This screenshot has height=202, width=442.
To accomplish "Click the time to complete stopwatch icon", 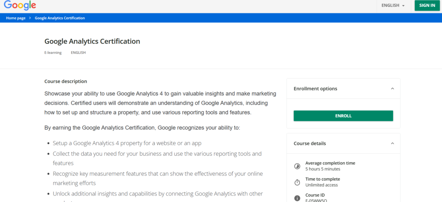I will point(297,182).
